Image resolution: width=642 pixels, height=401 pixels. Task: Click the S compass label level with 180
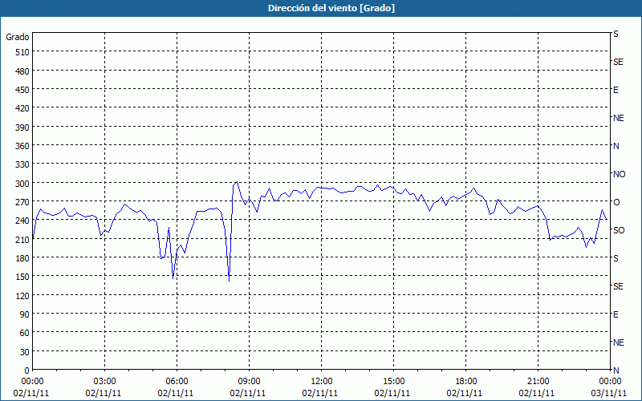click(616, 258)
